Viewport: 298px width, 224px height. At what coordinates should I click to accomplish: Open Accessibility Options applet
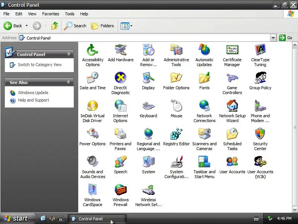click(x=92, y=55)
